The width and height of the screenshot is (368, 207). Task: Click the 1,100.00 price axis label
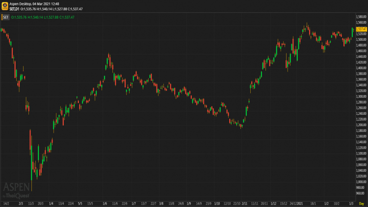pyautogui.click(x=361, y=154)
